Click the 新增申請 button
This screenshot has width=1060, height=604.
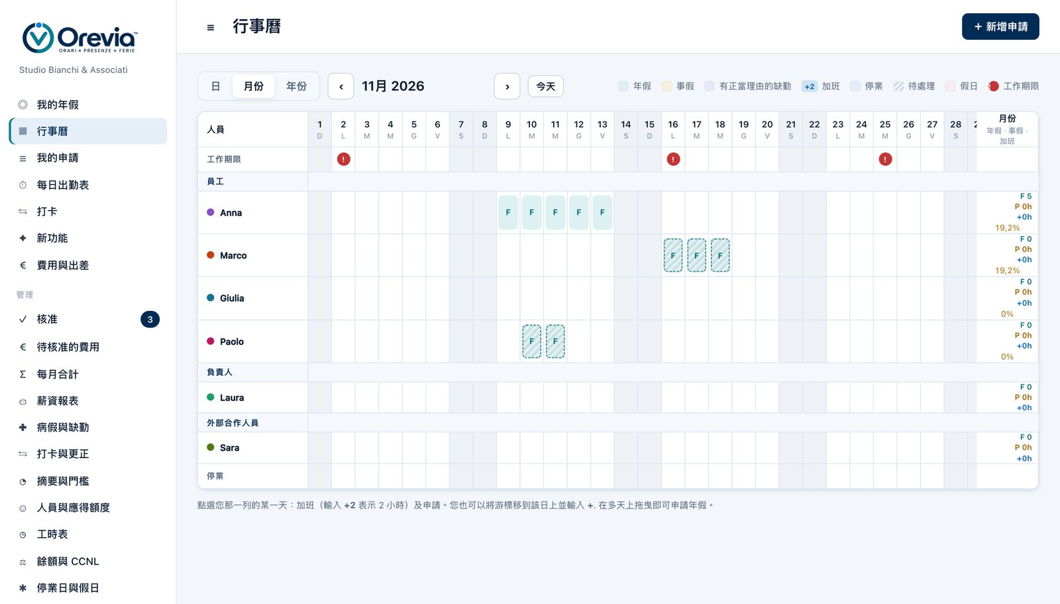1000,27
